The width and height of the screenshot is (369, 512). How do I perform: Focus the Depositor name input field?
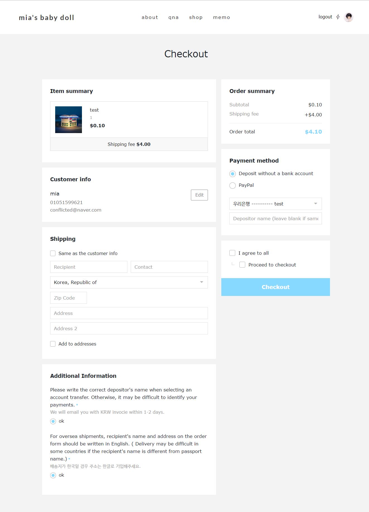click(x=276, y=219)
